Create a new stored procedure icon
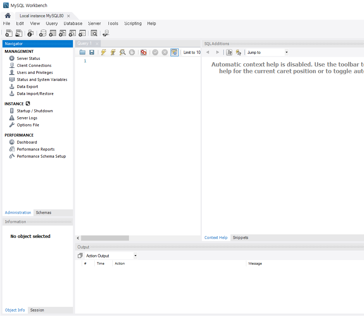Screen dimensions: 364x316 73,33
